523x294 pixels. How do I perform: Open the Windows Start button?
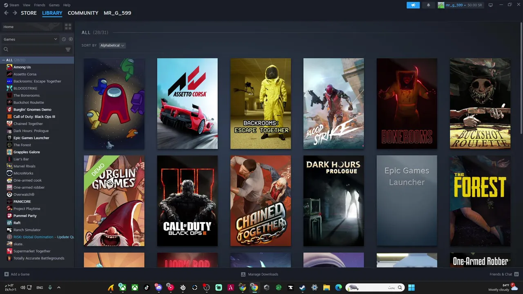[411, 287]
